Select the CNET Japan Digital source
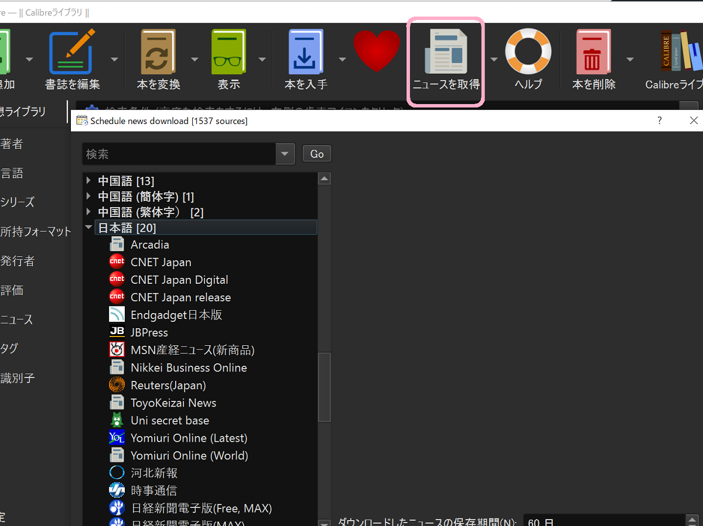 coord(179,280)
